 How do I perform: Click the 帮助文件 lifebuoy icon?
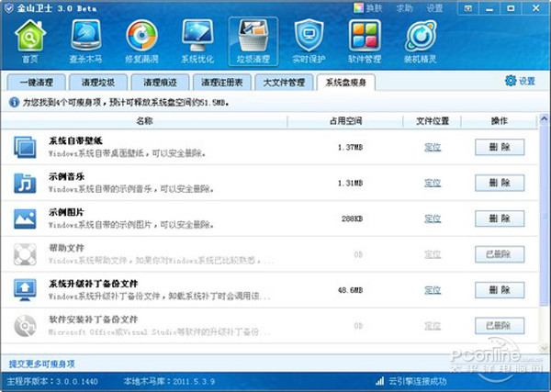pos(25,254)
